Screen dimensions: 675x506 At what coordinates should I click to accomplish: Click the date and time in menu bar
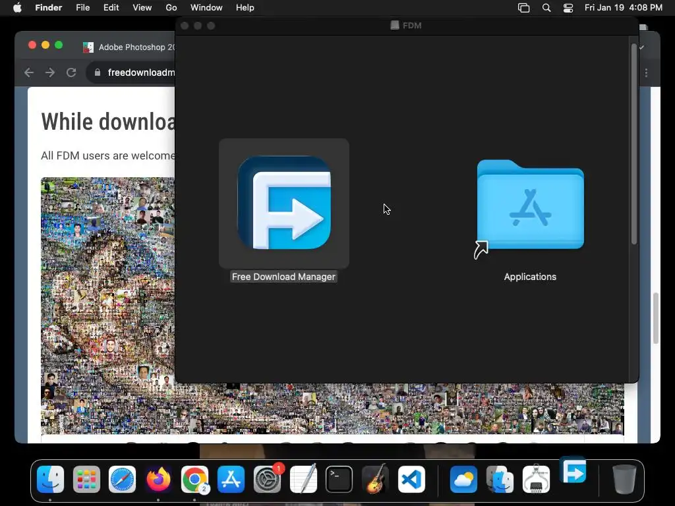624,8
